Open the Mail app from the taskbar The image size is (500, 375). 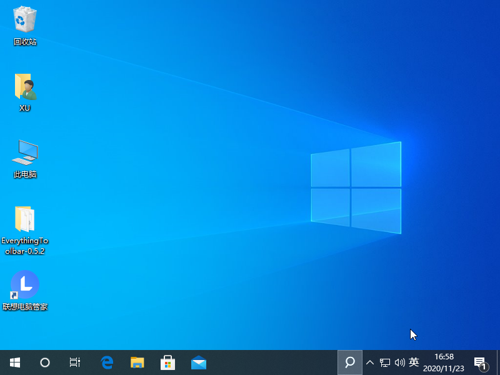pos(198,362)
